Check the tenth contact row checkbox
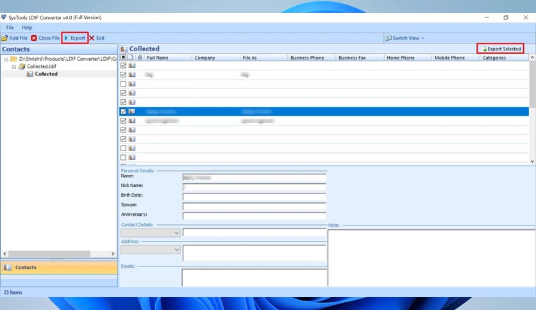 point(123,148)
